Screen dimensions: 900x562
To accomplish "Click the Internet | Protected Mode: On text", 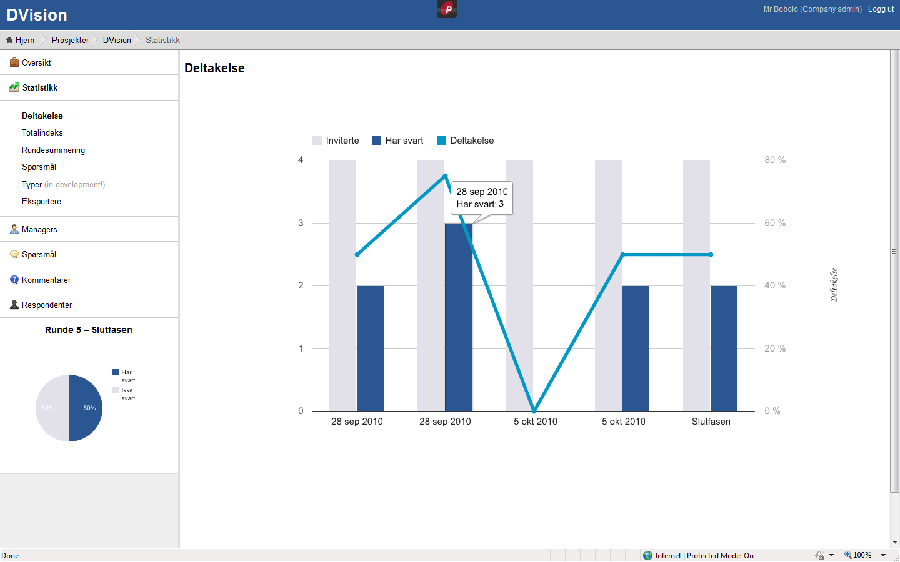I will click(704, 555).
